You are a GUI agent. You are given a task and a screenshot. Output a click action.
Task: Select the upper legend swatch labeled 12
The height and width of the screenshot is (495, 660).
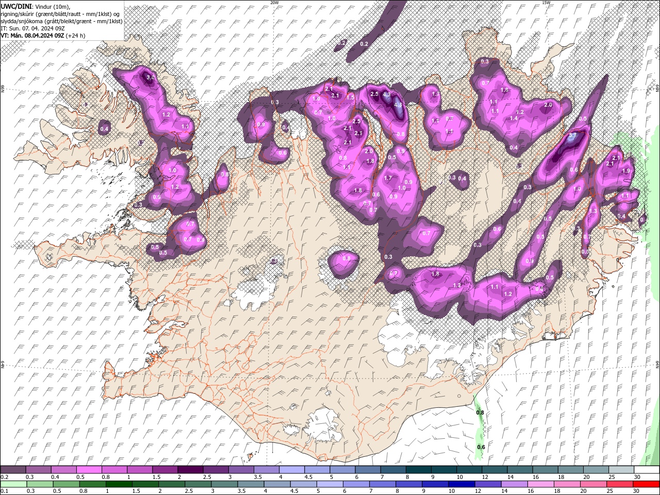click(495, 470)
